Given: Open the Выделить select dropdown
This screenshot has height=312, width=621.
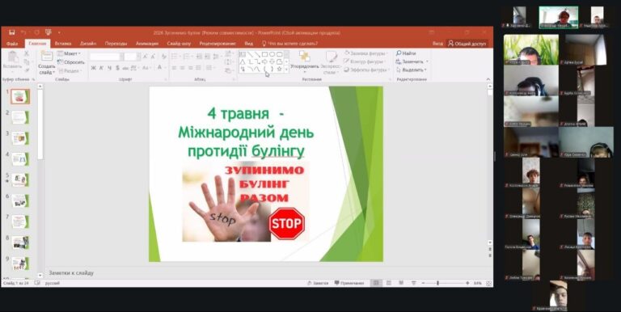Looking at the screenshot, I should click(412, 70).
